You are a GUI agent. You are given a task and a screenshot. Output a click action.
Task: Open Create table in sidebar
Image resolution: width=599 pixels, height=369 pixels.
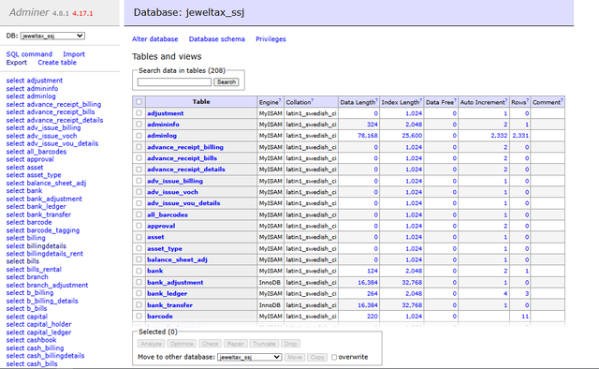[x=57, y=63]
